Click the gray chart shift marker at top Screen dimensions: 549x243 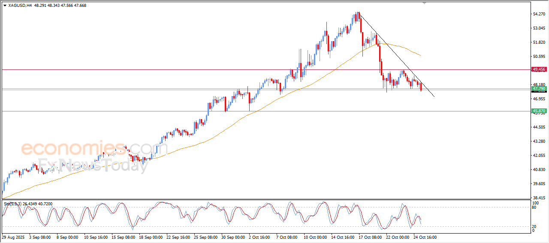tap(425, 3)
